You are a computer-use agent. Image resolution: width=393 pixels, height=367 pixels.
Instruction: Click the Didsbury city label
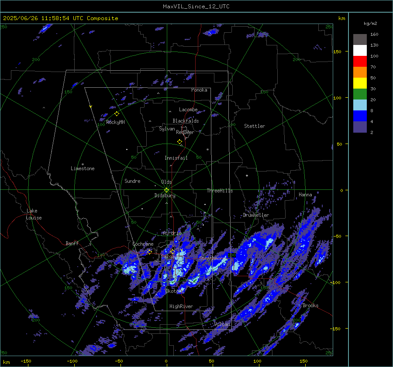pyautogui.click(x=165, y=196)
